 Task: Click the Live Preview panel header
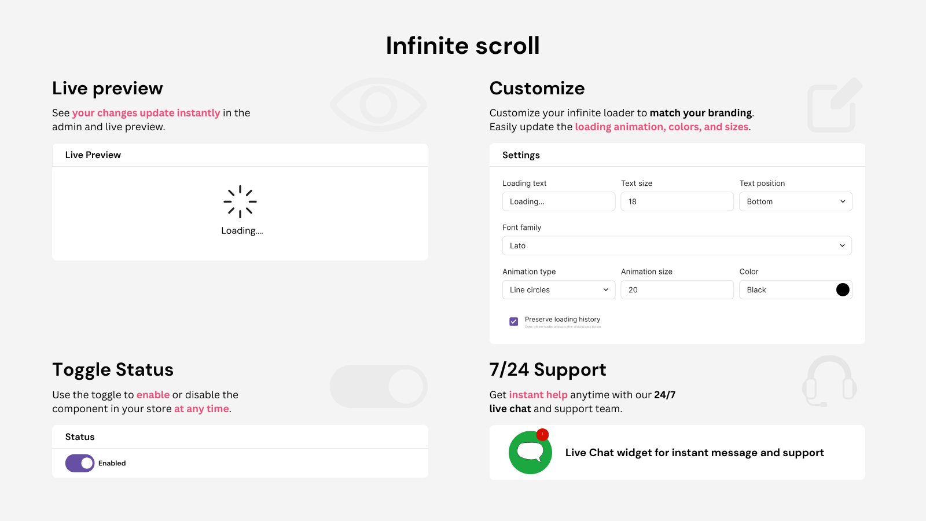coord(240,155)
